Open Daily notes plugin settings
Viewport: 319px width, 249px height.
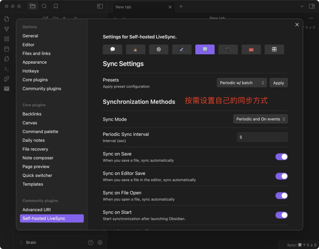click(x=34, y=140)
